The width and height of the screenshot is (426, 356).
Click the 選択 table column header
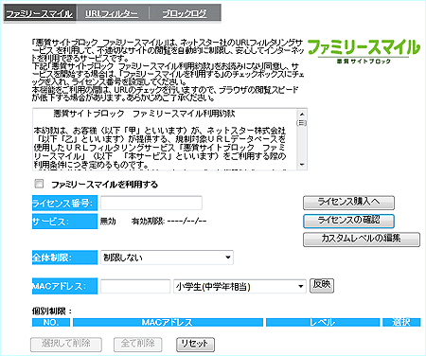point(401,322)
